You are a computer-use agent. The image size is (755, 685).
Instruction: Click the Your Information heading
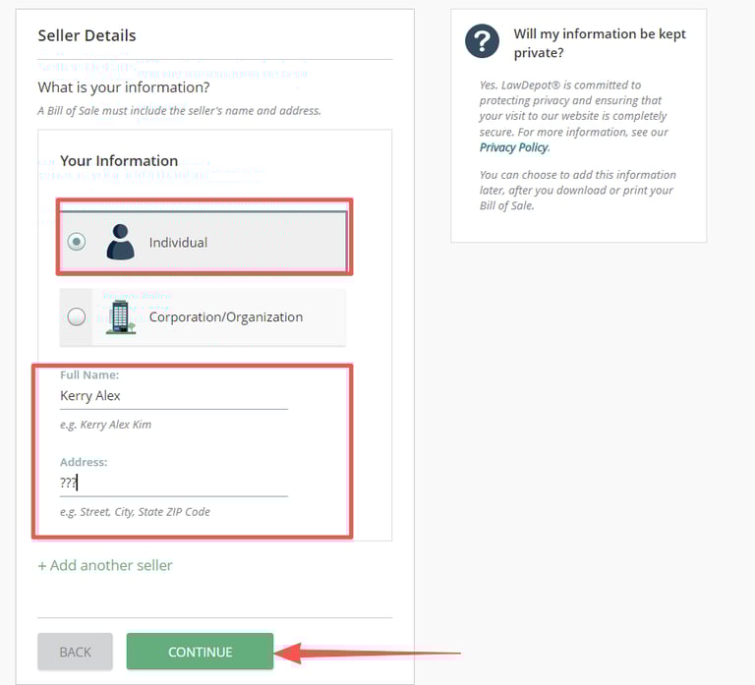pos(119,161)
